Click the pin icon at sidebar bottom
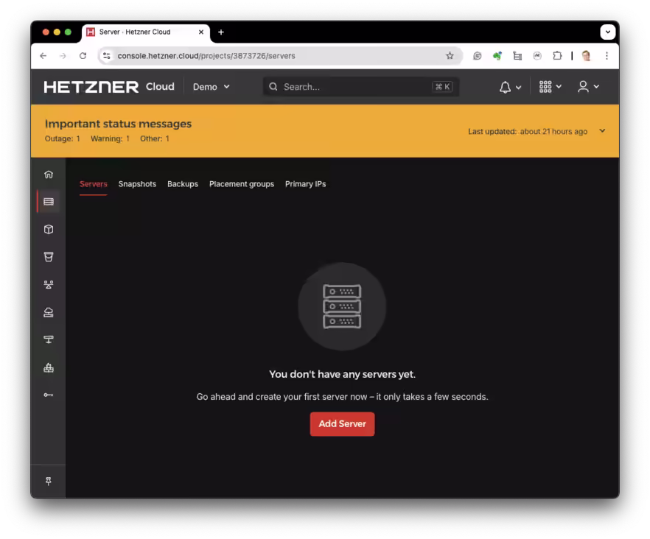The height and width of the screenshot is (539, 650). tap(48, 481)
